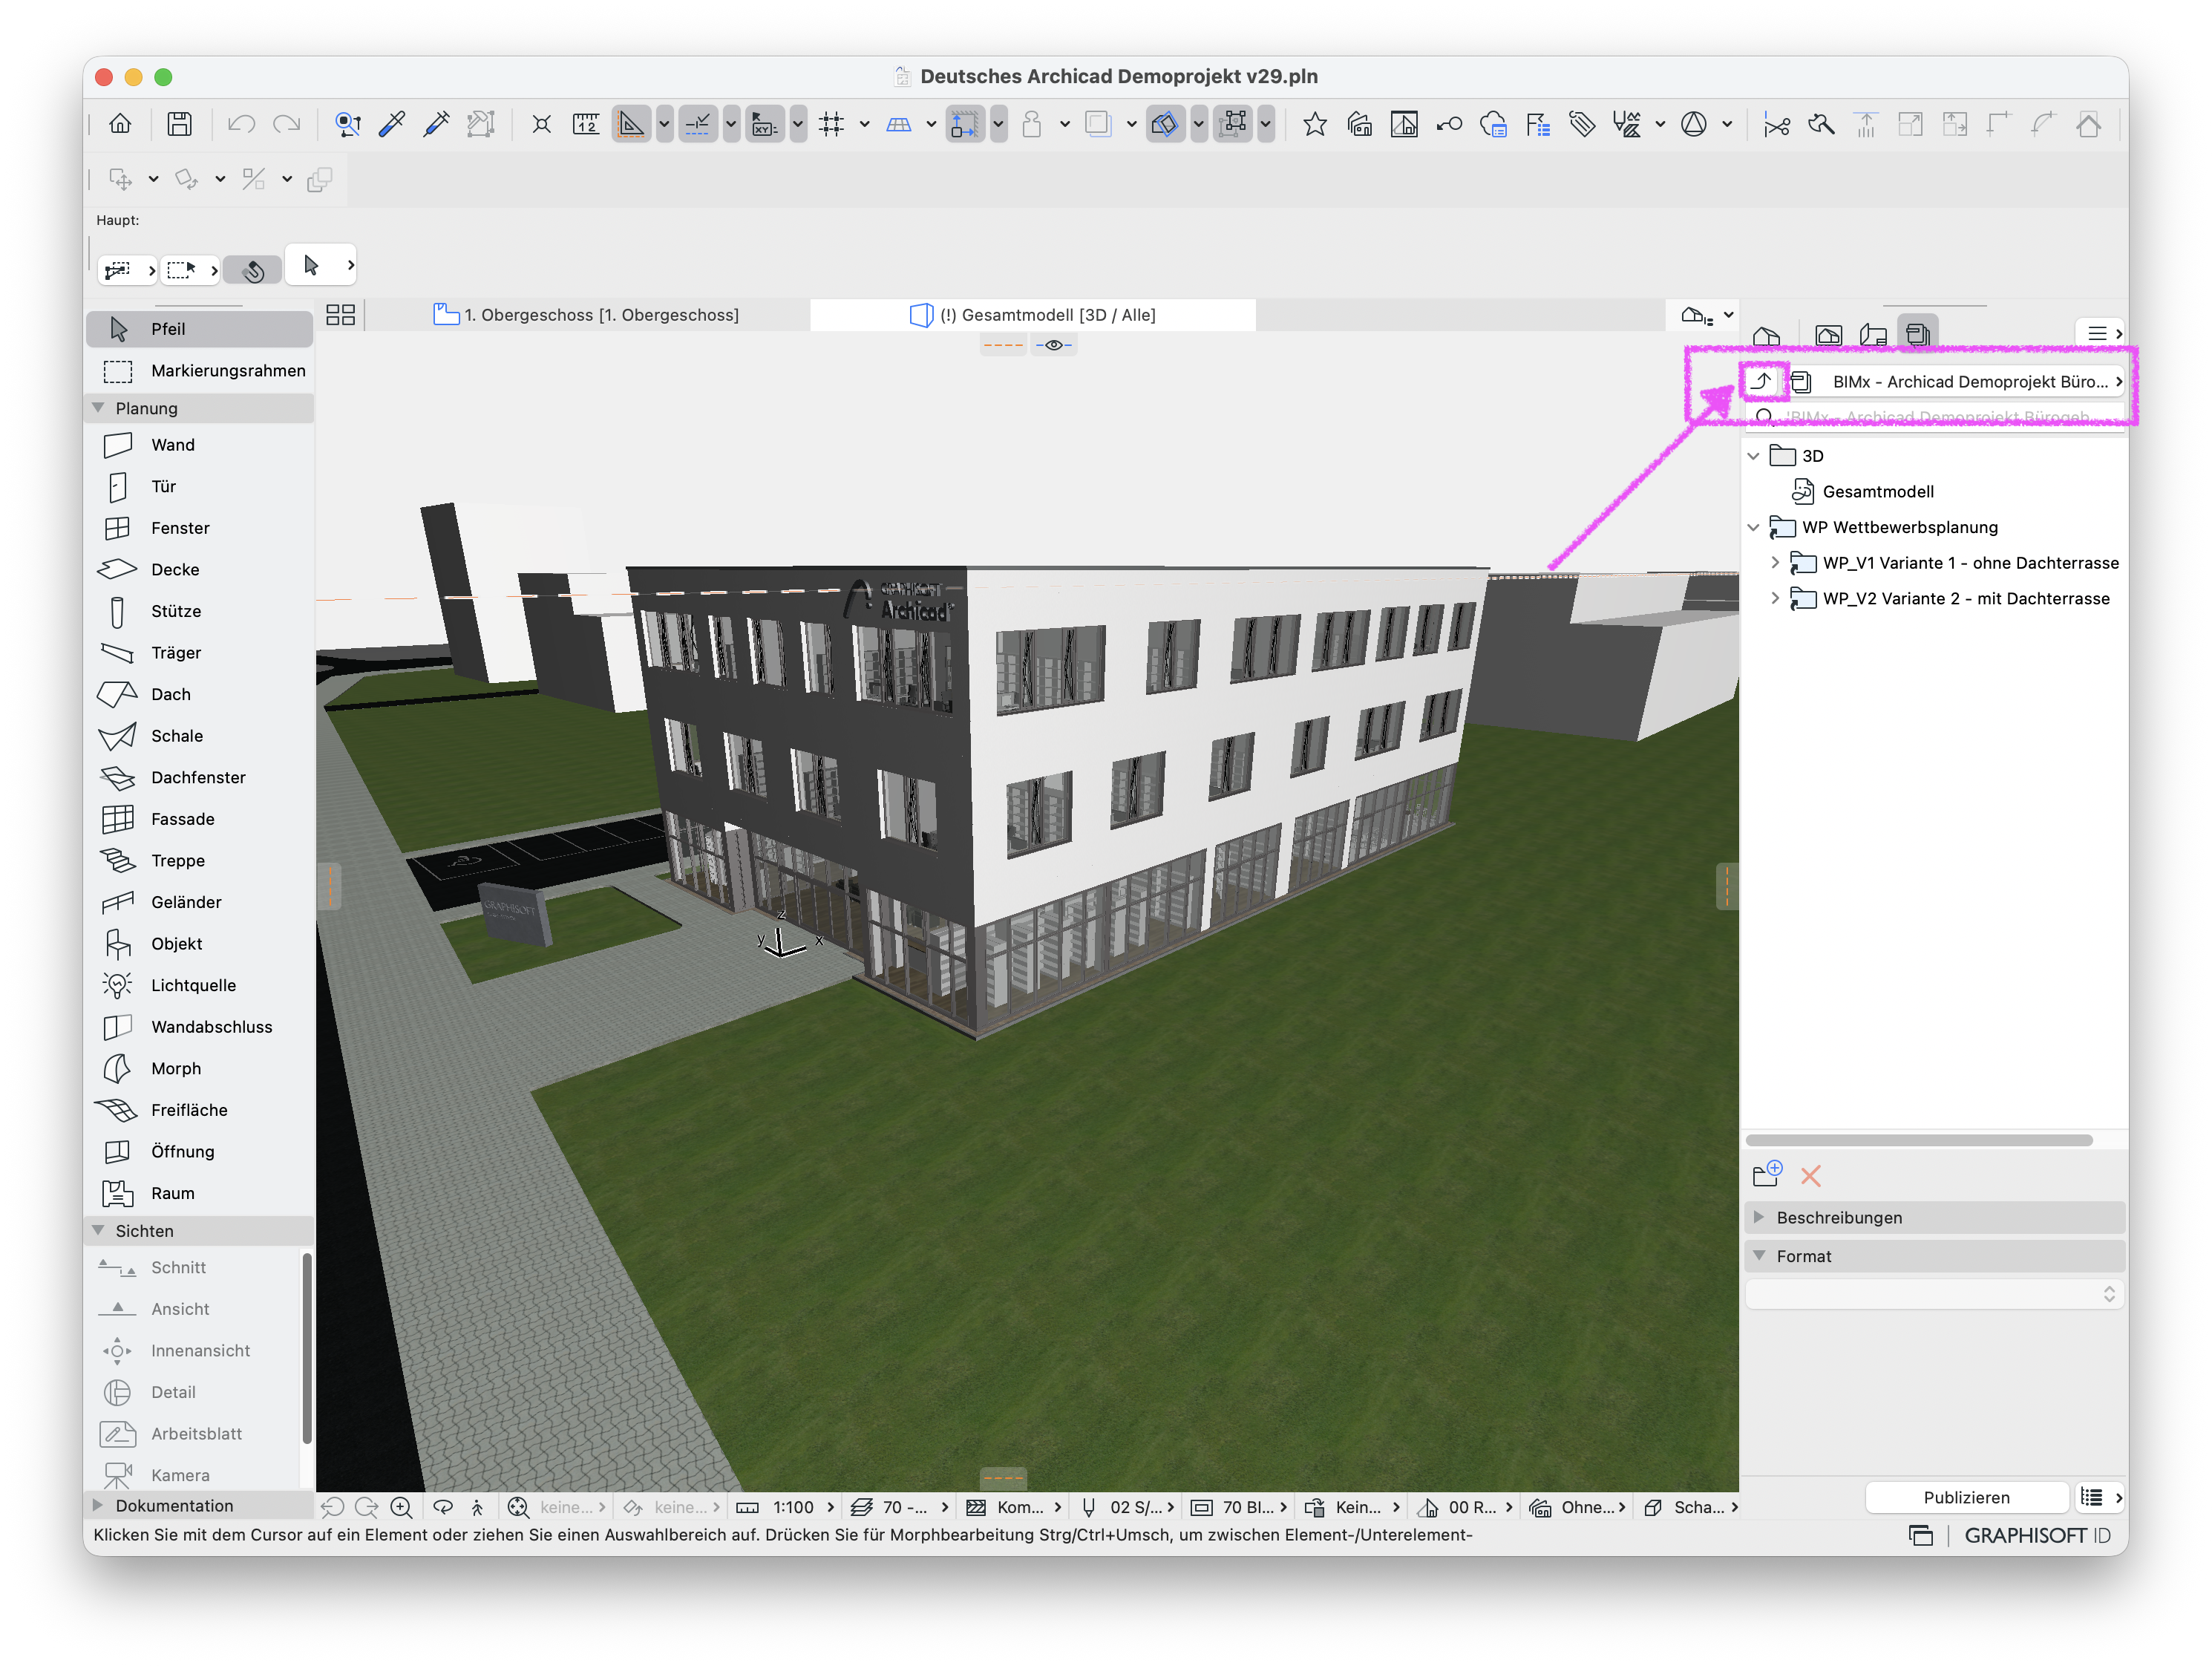This screenshot has height=1666, width=2212.
Task: Click the go up one level icon
Action: (x=1762, y=381)
